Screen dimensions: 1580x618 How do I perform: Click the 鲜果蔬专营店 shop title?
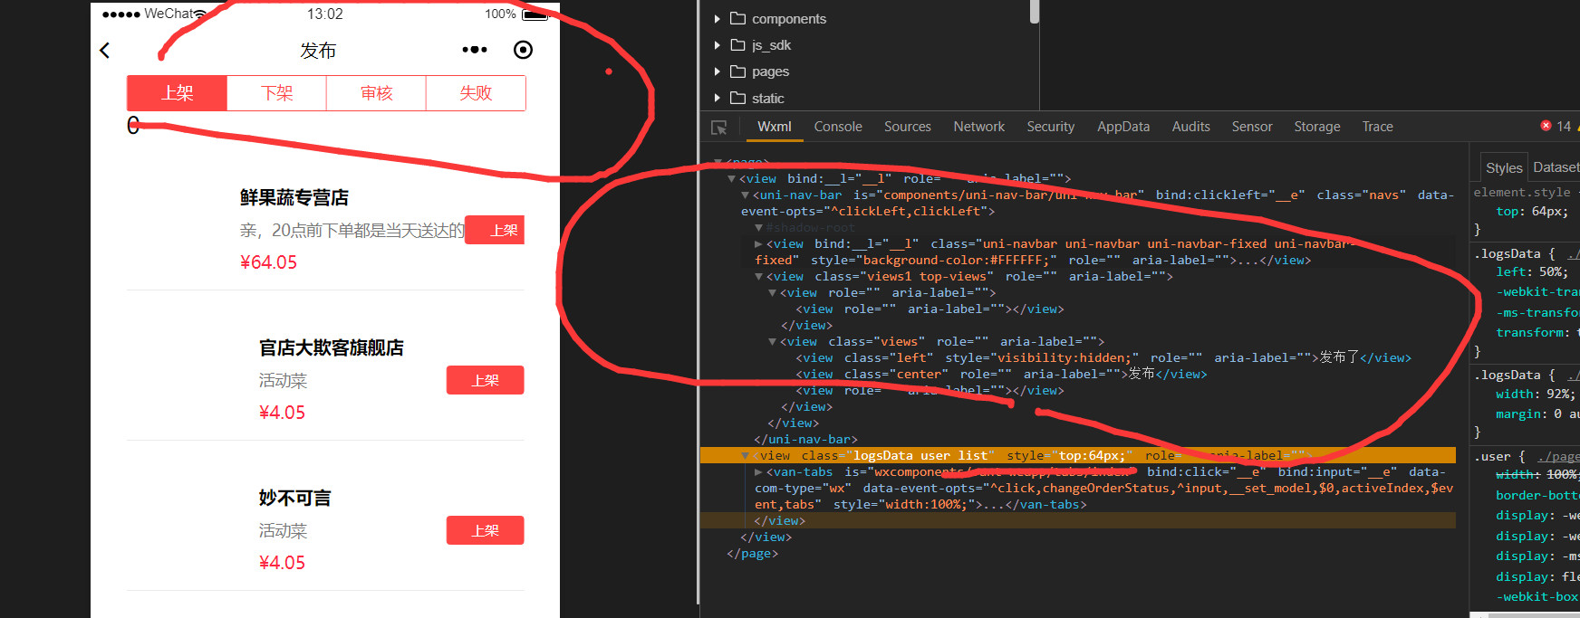pyautogui.click(x=294, y=197)
